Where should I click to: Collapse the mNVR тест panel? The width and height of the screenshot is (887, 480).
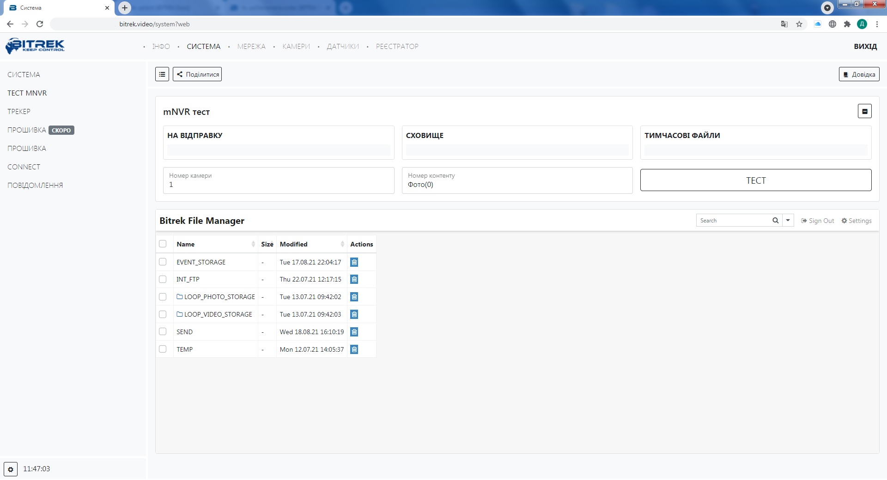coord(864,111)
